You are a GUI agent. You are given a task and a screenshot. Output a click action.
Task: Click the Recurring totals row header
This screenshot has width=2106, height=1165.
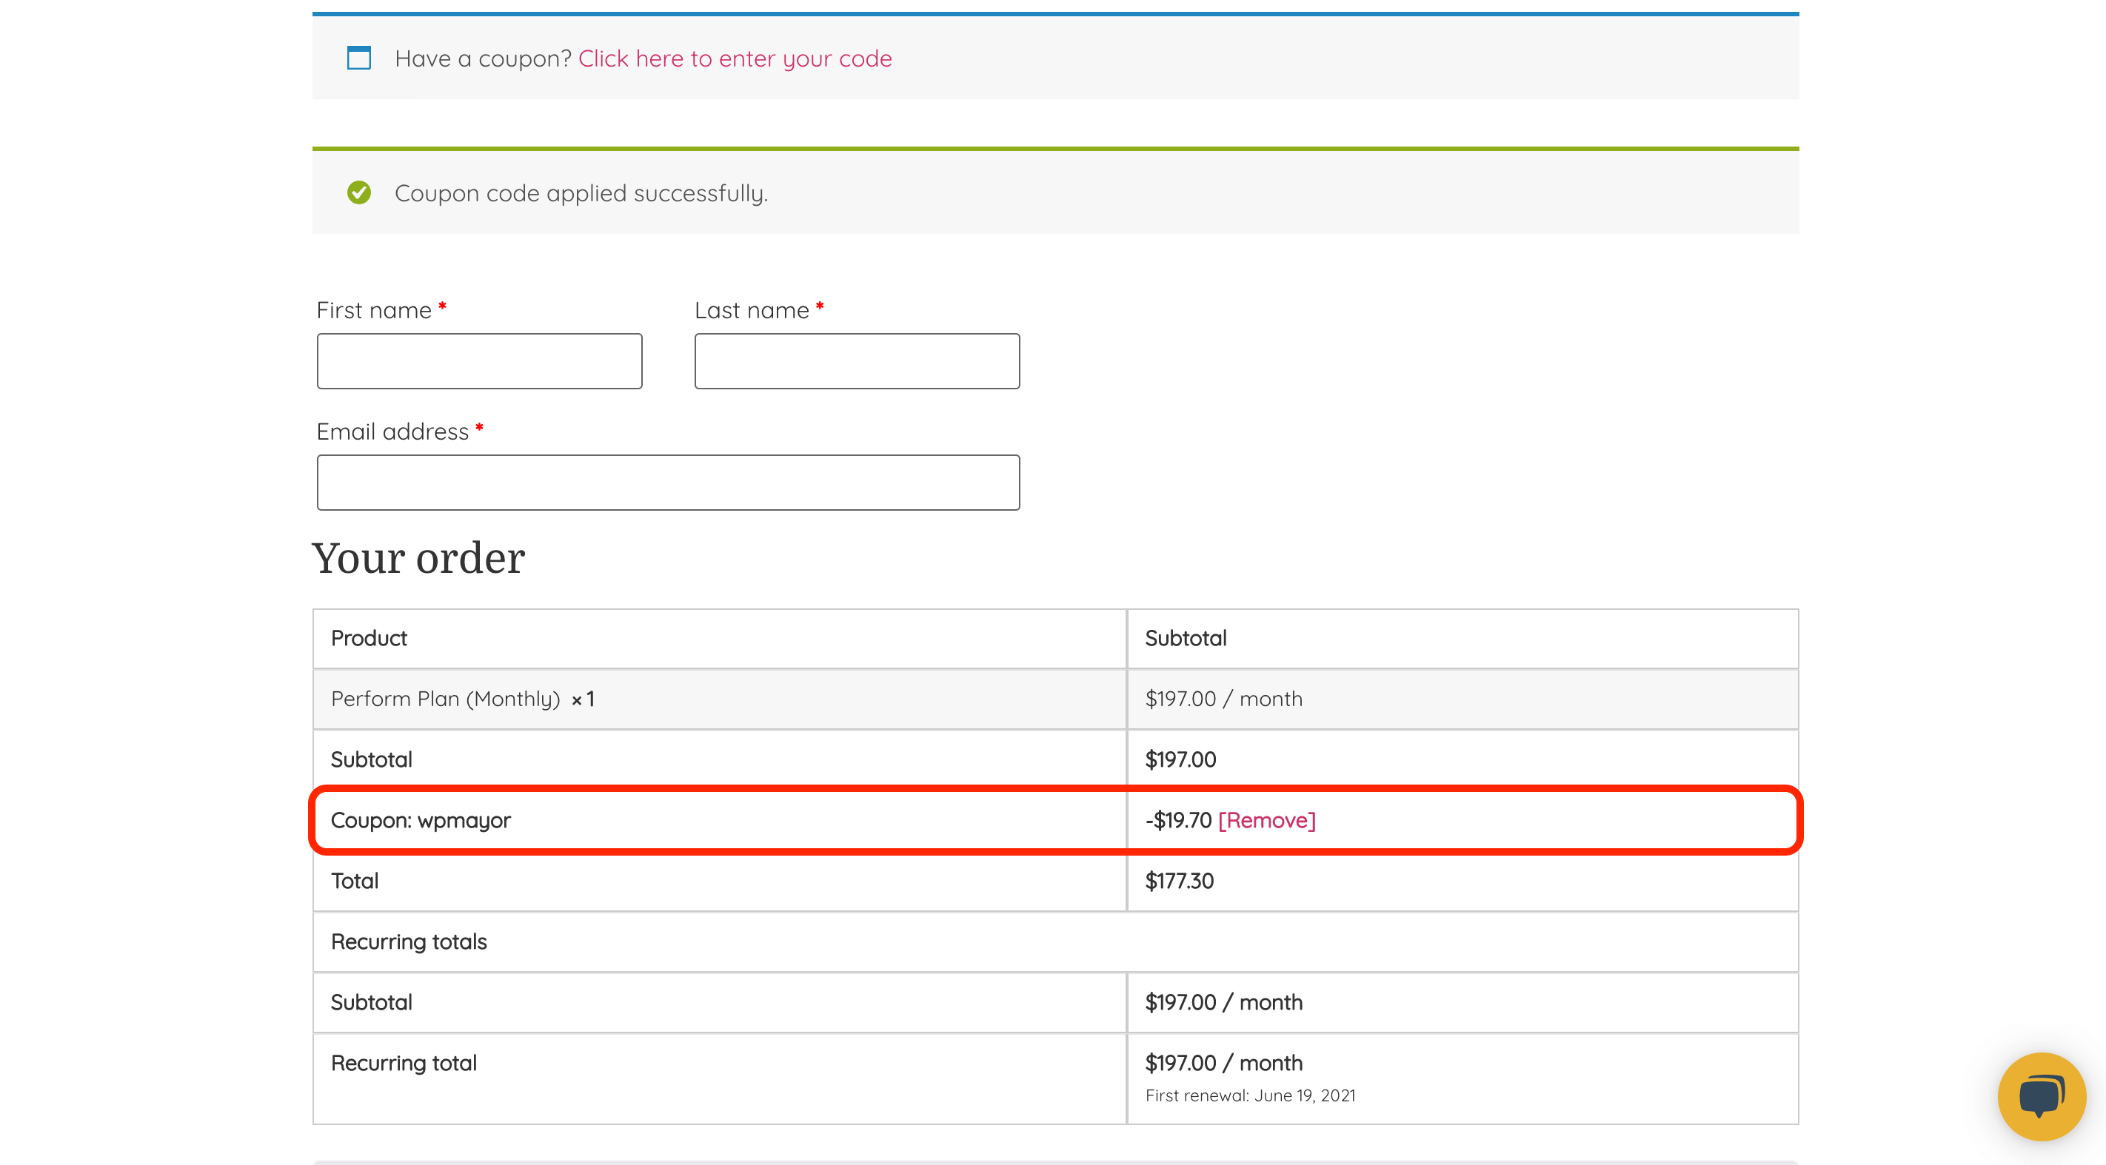(x=409, y=942)
